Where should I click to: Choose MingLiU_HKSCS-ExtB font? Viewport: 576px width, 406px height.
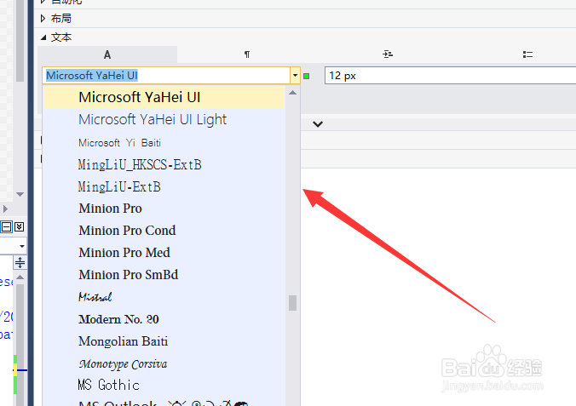[x=164, y=164]
